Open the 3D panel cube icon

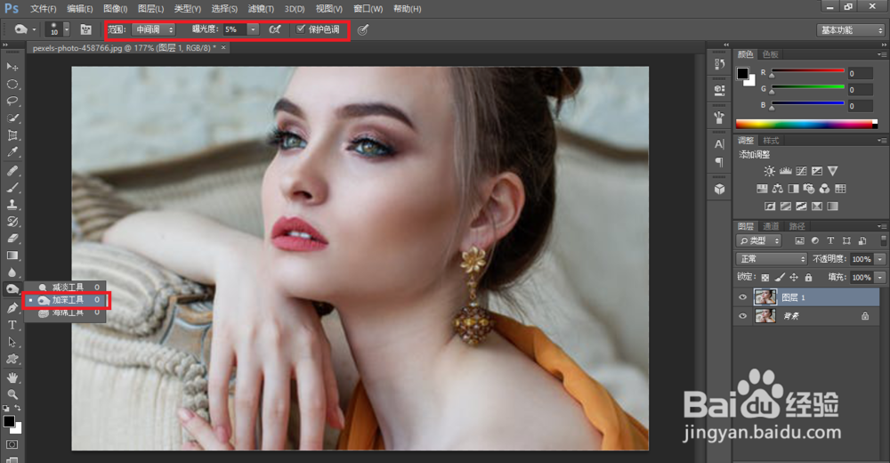719,189
